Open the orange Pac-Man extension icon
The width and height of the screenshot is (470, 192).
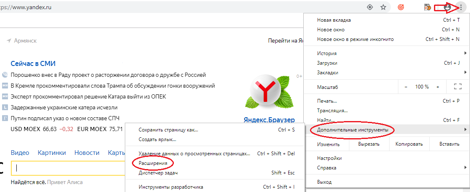point(428,8)
